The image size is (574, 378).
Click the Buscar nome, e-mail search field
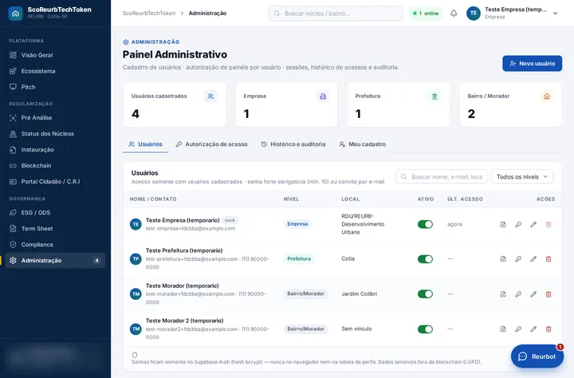pos(442,176)
